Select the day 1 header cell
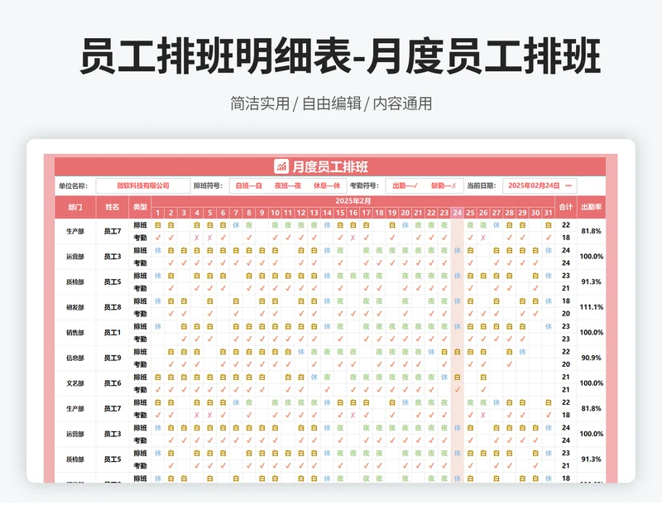The height and width of the screenshot is (510, 662). [x=158, y=213]
